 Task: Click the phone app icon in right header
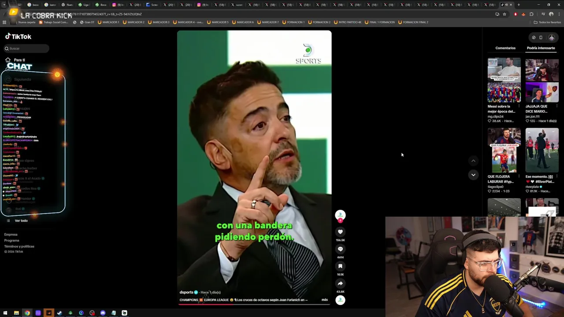[x=541, y=37]
